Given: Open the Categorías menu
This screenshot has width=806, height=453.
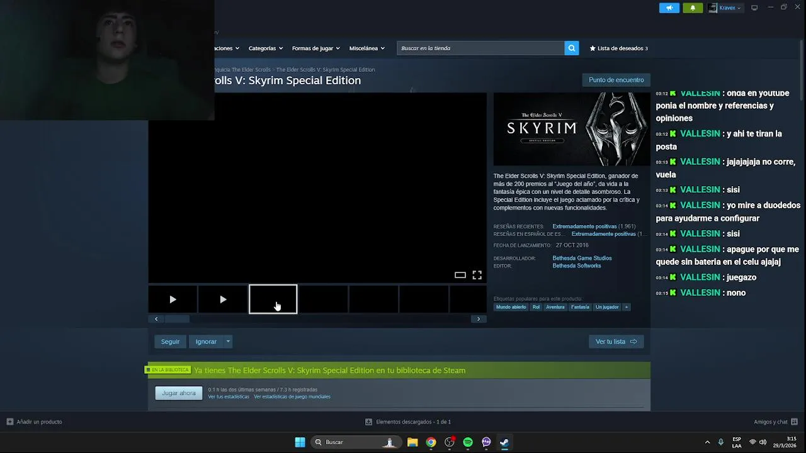Looking at the screenshot, I should tap(265, 48).
